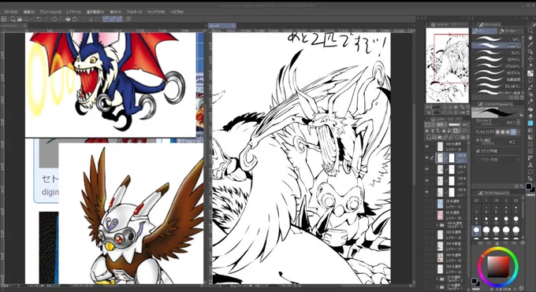Select the Eraser tool in tool palette

[x=530, y=116]
